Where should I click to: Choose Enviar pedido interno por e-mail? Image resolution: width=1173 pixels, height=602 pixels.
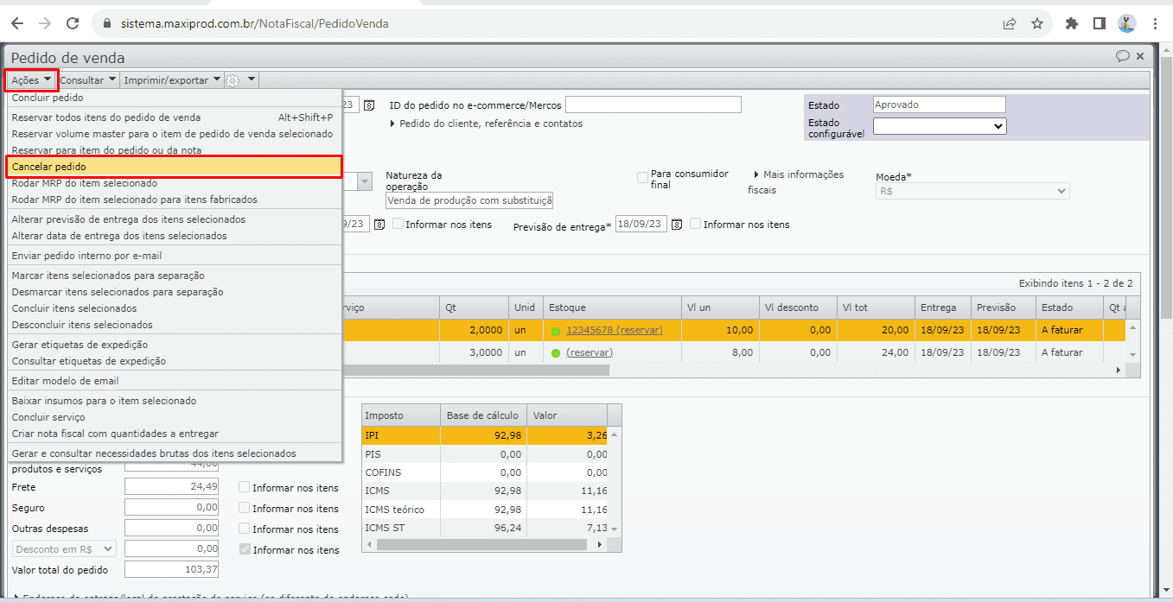pyautogui.click(x=86, y=256)
